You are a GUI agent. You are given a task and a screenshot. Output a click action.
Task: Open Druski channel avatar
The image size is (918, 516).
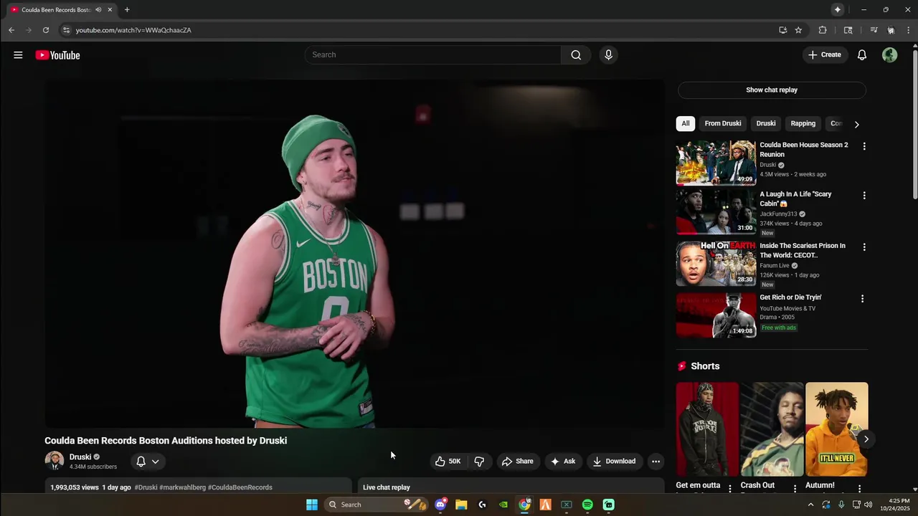(x=54, y=461)
